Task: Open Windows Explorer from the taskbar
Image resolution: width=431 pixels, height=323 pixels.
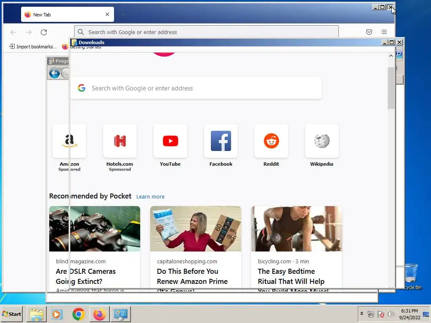Action: [x=37, y=314]
